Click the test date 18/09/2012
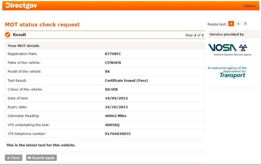This screenshot has width=261, height=165. click(116, 98)
